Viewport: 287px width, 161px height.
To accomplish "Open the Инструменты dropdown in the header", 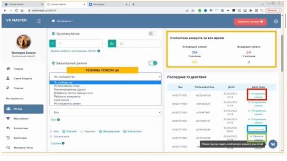I will [62, 21].
